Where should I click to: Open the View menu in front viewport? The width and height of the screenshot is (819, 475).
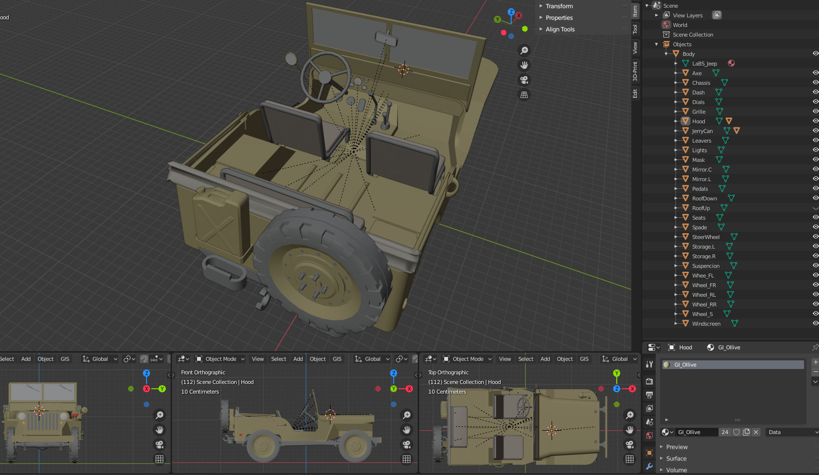[x=258, y=359]
